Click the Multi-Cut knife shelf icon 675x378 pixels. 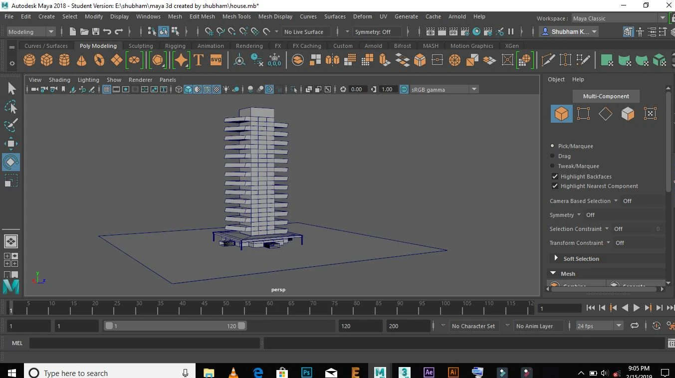point(548,60)
